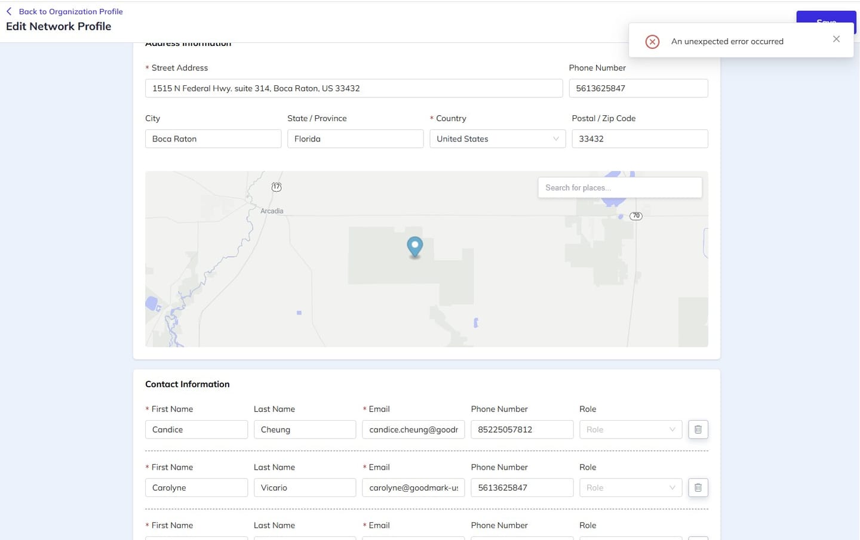Dismiss the unexpected error notification
This screenshot has height=540, width=860.
(x=836, y=39)
